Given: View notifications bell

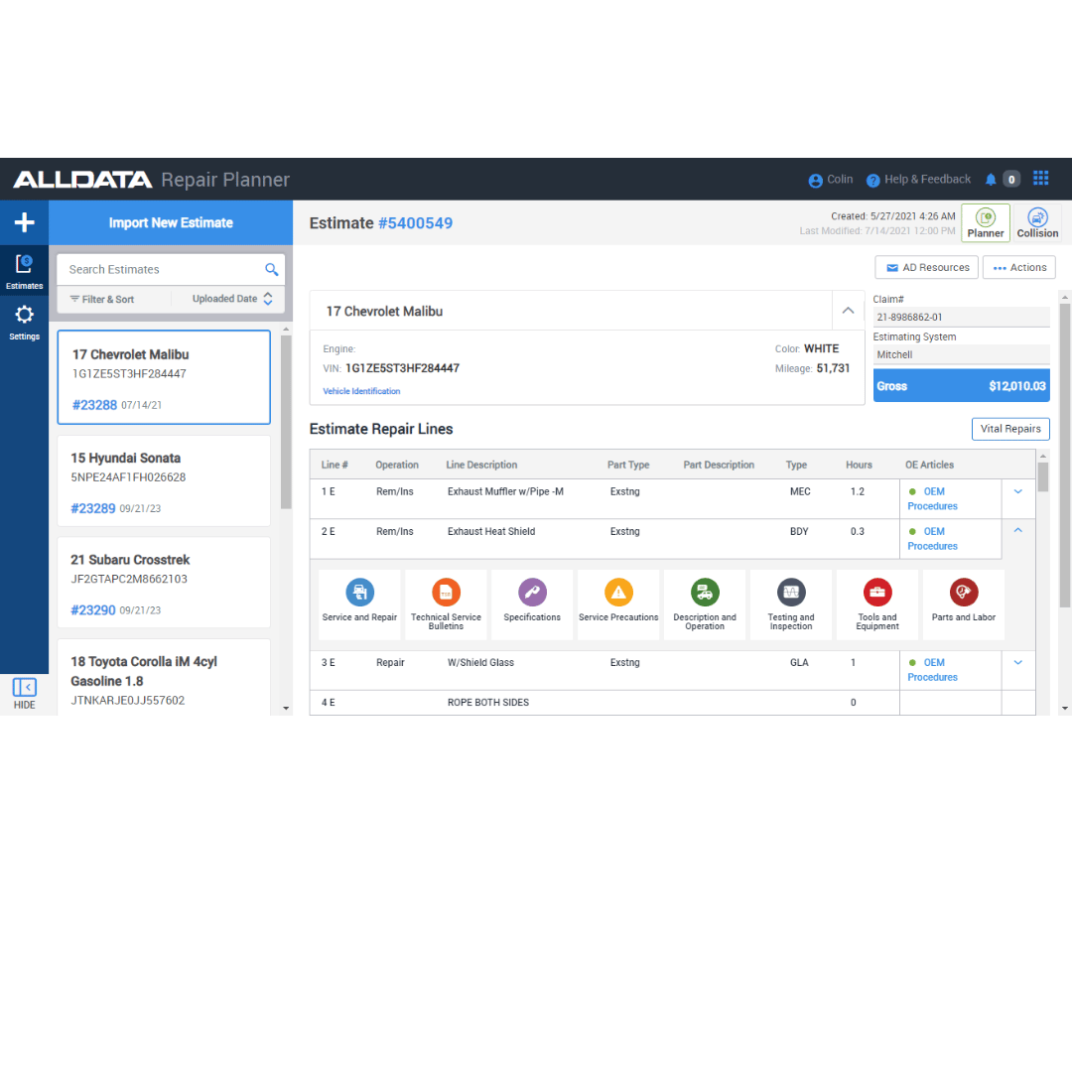Looking at the screenshot, I should (991, 179).
